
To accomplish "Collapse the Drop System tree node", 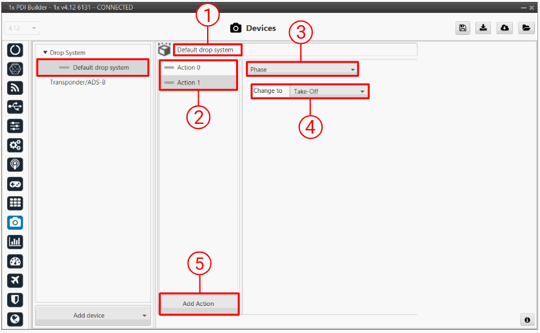I will (45, 53).
